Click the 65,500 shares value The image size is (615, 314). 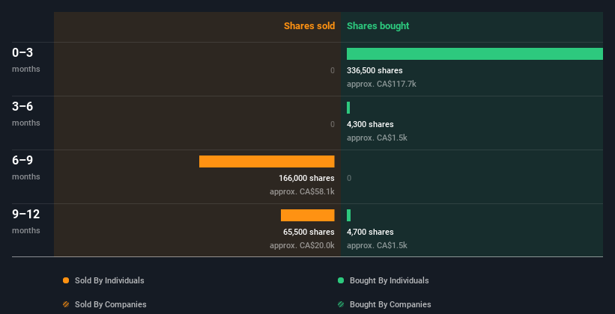tap(309, 233)
